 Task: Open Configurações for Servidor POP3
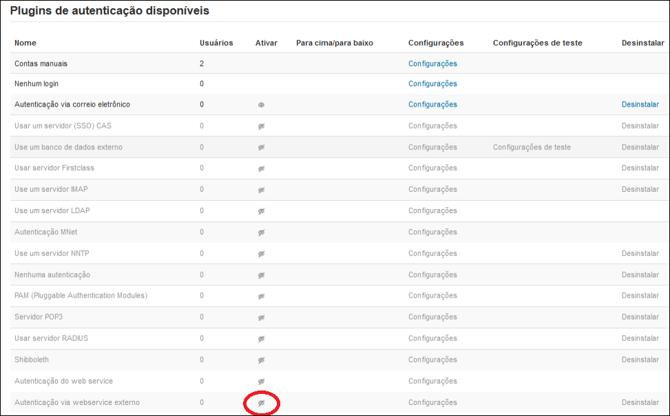pos(432,316)
